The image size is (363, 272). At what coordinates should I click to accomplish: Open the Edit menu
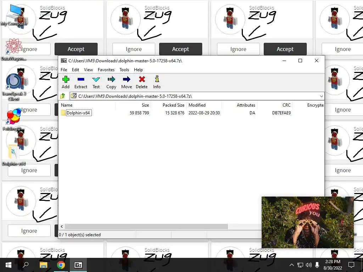pos(76,70)
